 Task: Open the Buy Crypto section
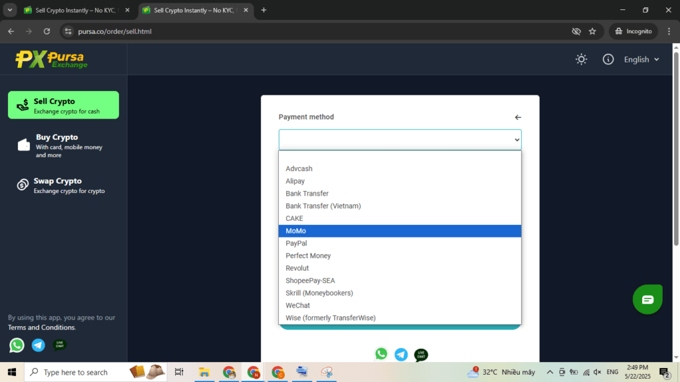[x=63, y=145]
